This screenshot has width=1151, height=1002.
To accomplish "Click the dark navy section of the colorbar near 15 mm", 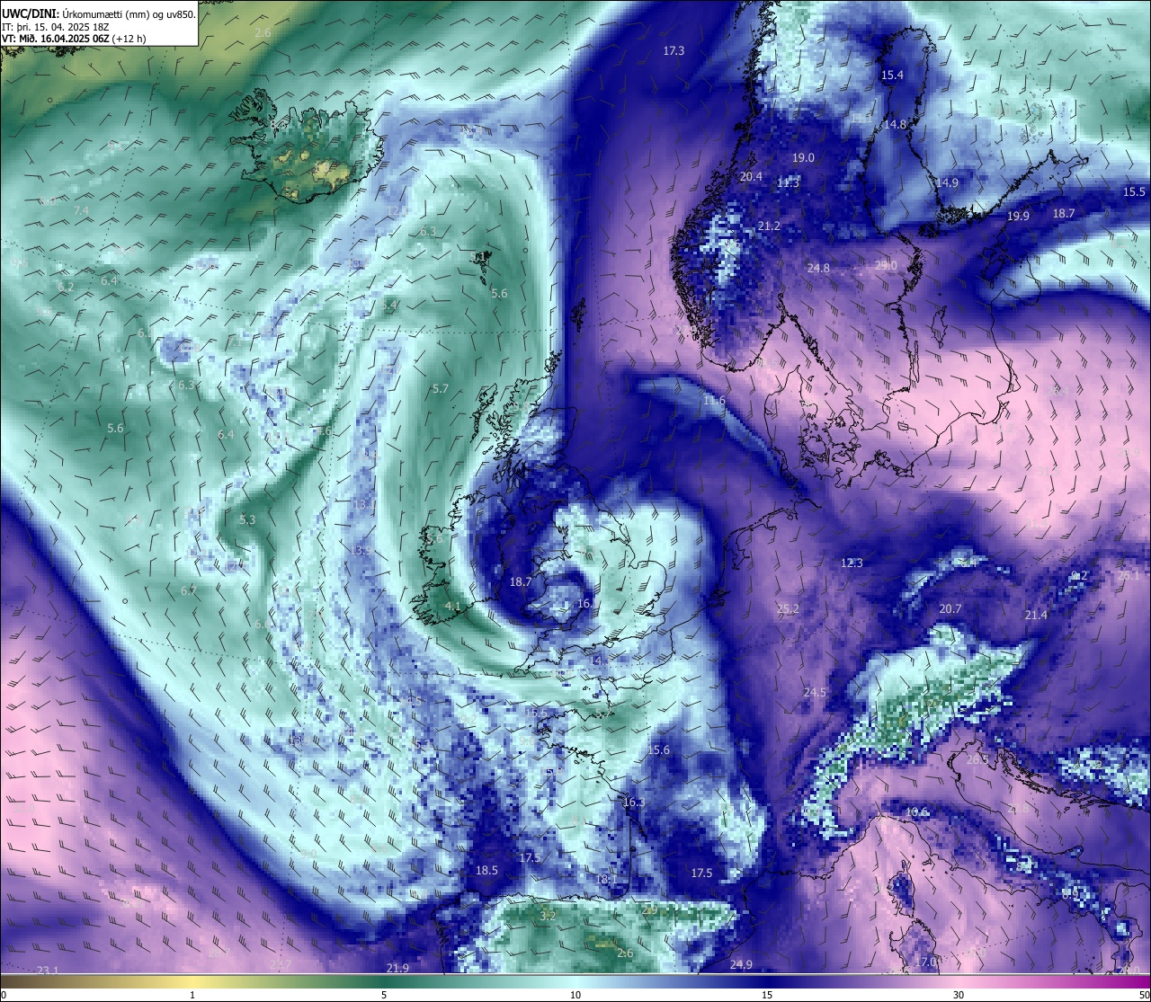I will tap(767, 981).
